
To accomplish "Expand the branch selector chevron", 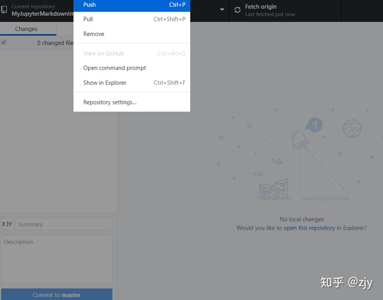I will (x=222, y=10).
